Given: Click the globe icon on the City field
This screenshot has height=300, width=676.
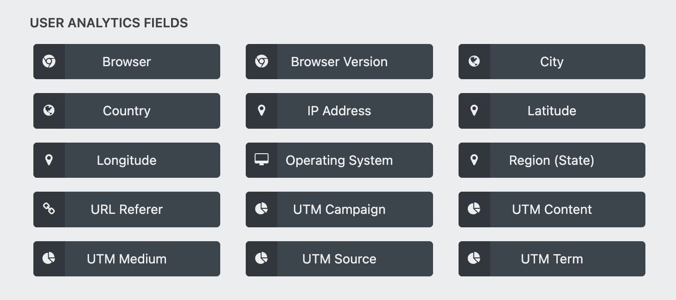Looking at the screenshot, I should click(x=474, y=62).
